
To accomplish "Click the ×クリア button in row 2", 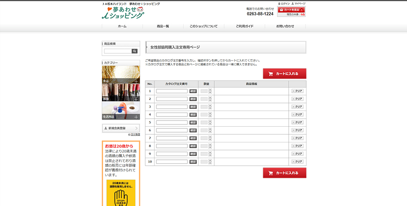I will (x=297, y=99).
